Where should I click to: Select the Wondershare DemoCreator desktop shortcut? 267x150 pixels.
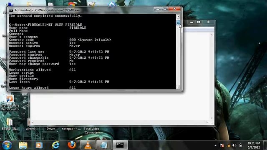(10, 103)
